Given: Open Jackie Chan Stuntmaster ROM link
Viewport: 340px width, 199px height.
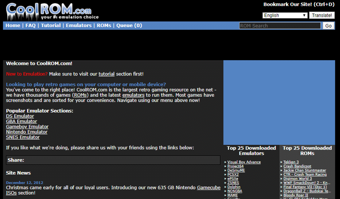Looking at the screenshot, I should [305, 170].
